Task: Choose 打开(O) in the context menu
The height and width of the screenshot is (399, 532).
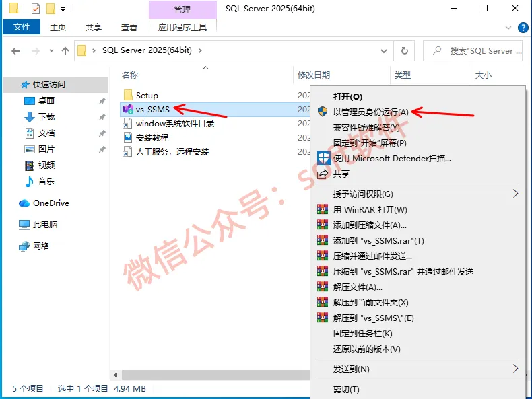Action: point(347,97)
